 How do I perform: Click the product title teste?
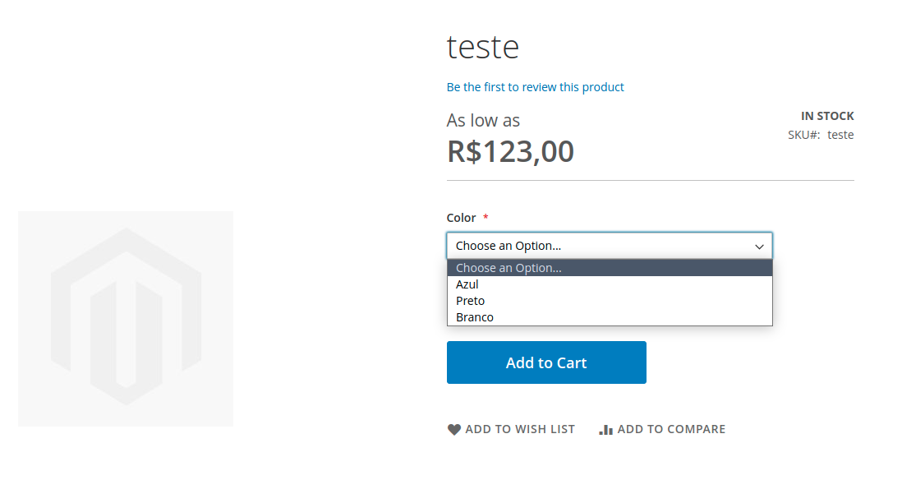tap(483, 47)
